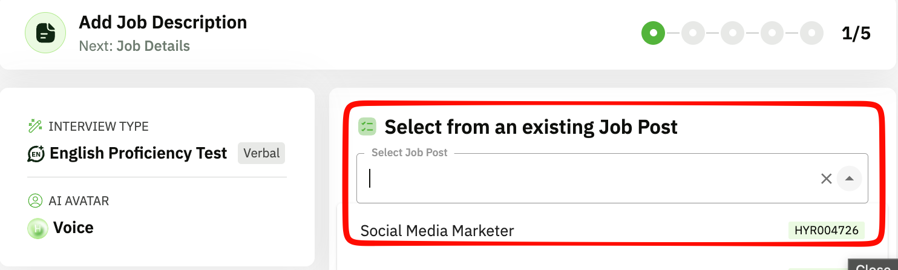Select the fifth and final step circle
Screen dimensions: 898x270
pos(811,33)
